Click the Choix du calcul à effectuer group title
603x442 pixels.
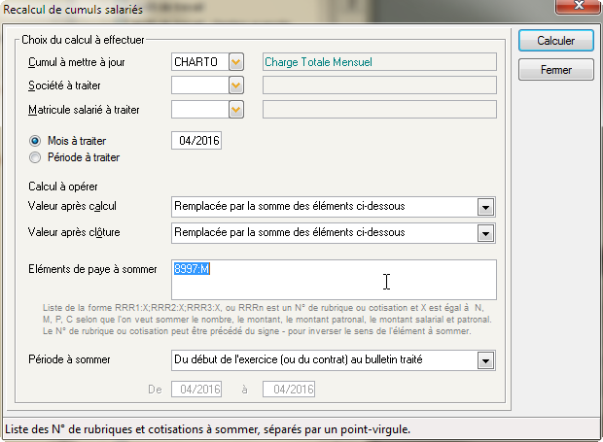click(83, 40)
